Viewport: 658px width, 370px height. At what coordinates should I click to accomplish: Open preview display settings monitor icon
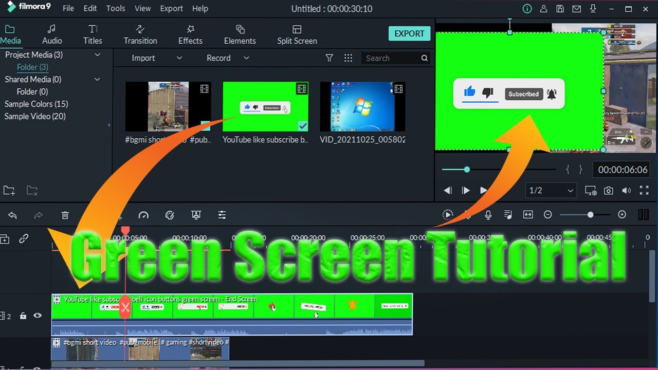(591, 191)
